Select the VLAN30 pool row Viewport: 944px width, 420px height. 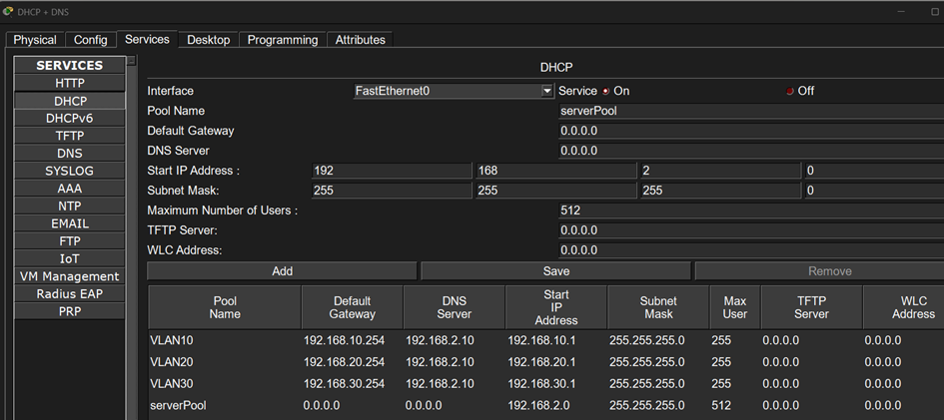pyautogui.click(x=546, y=384)
